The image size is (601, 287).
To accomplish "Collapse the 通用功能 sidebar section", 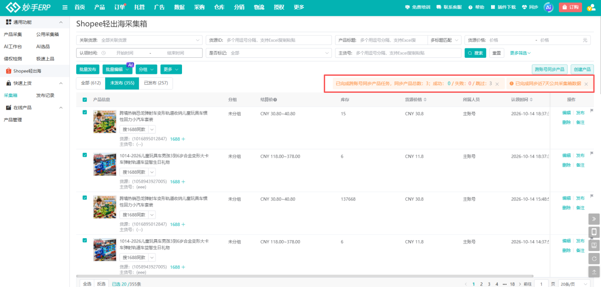I will coord(60,22).
